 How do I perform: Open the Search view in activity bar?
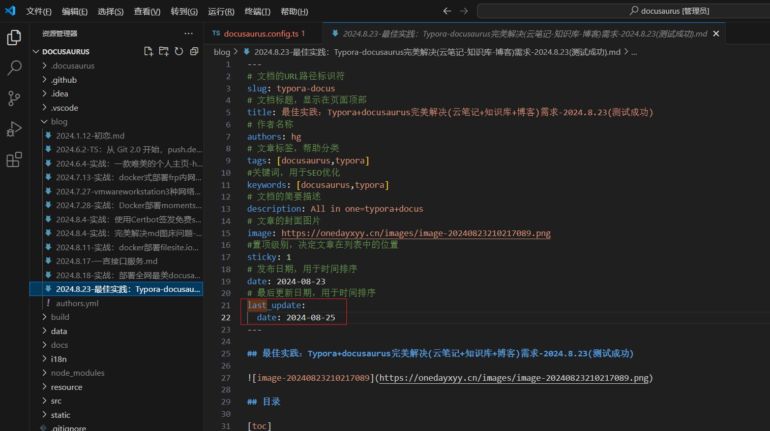pyautogui.click(x=14, y=68)
